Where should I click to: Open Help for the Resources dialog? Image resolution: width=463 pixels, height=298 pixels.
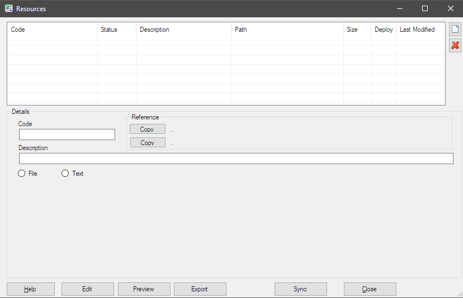pos(31,289)
